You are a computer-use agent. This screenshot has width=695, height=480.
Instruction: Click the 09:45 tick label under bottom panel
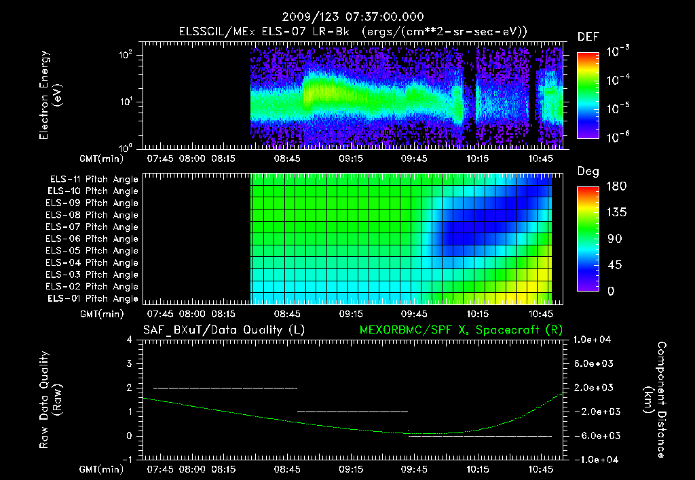pos(414,469)
